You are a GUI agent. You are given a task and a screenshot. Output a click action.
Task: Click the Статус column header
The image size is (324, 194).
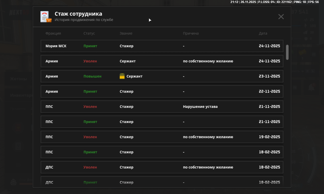pyautogui.click(x=89, y=34)
